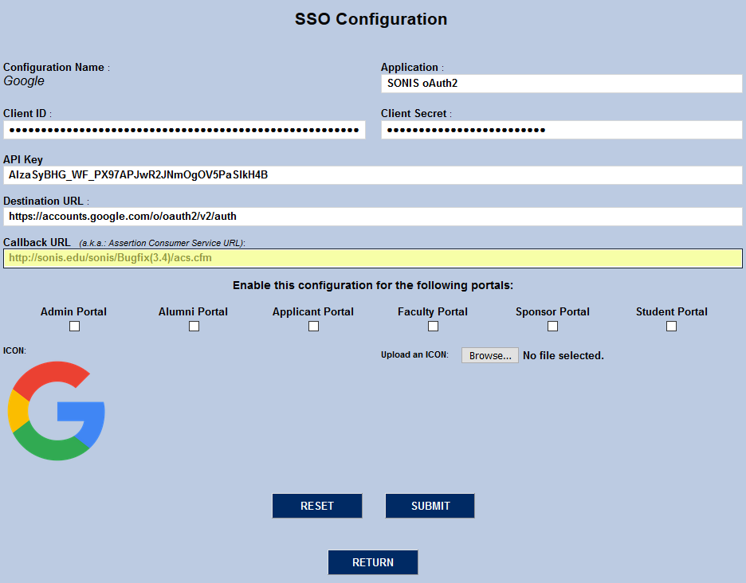Enable the Faculty Portal checkbox
The image size is (746, 583).
pyautogui.click(x=433, y=326)
